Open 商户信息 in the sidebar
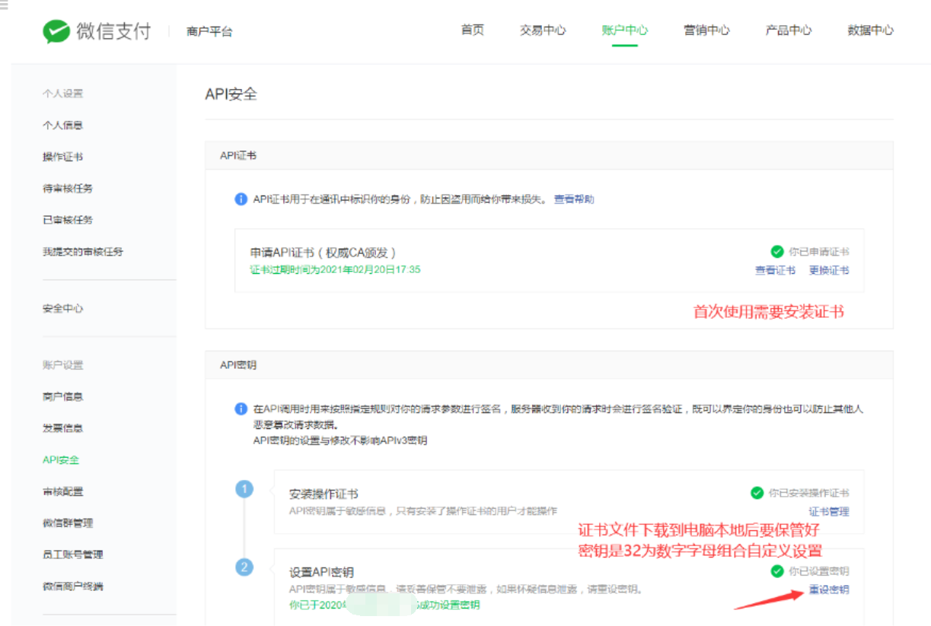This screenshot has height=626, width=931. [x=62, y=397]
